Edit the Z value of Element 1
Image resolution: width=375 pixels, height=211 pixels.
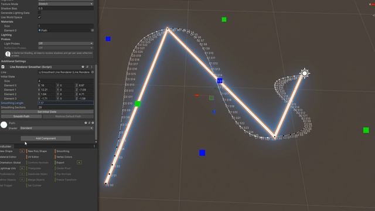(x=86, y=90)
